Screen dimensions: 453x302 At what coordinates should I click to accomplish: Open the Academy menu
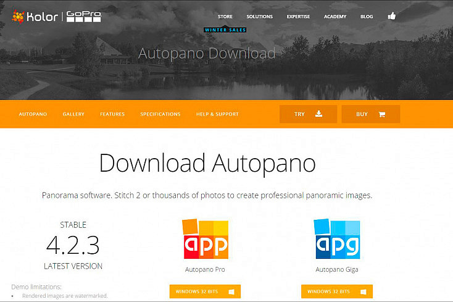point(335,17)
